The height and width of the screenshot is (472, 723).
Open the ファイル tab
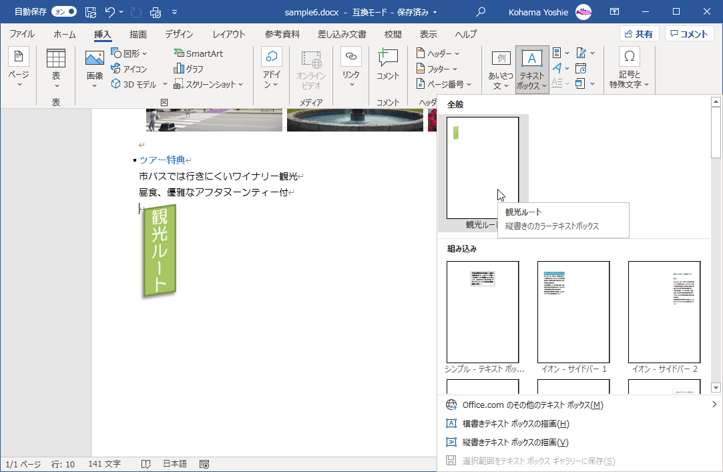click(22, 34)
